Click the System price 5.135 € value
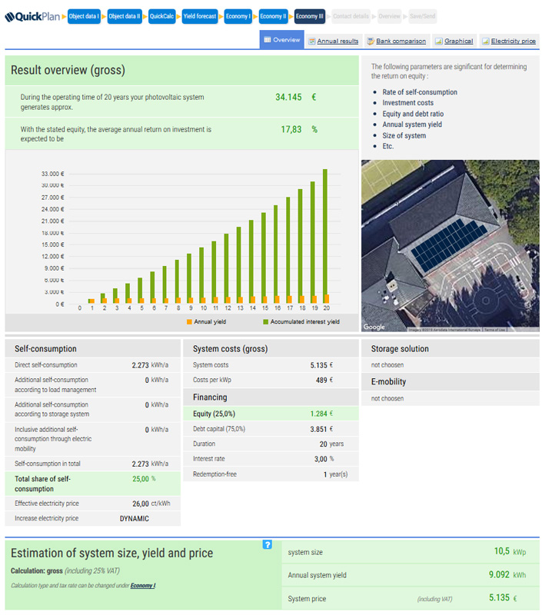This screenshot has width=542, height=615. pos(503,598)
